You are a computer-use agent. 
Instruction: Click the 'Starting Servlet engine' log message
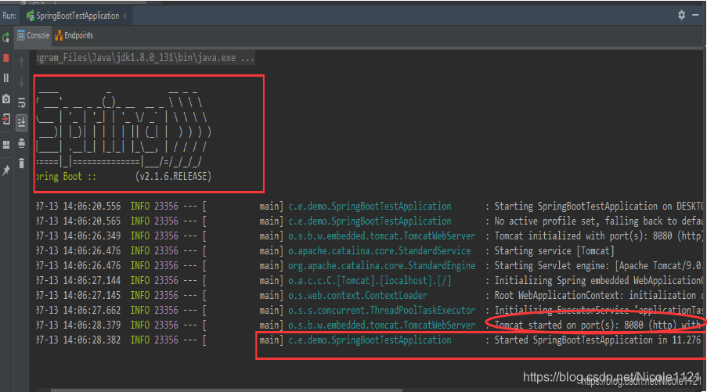point(598,266)
